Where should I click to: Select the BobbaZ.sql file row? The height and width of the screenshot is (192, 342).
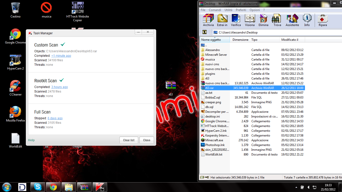point(252,97)
